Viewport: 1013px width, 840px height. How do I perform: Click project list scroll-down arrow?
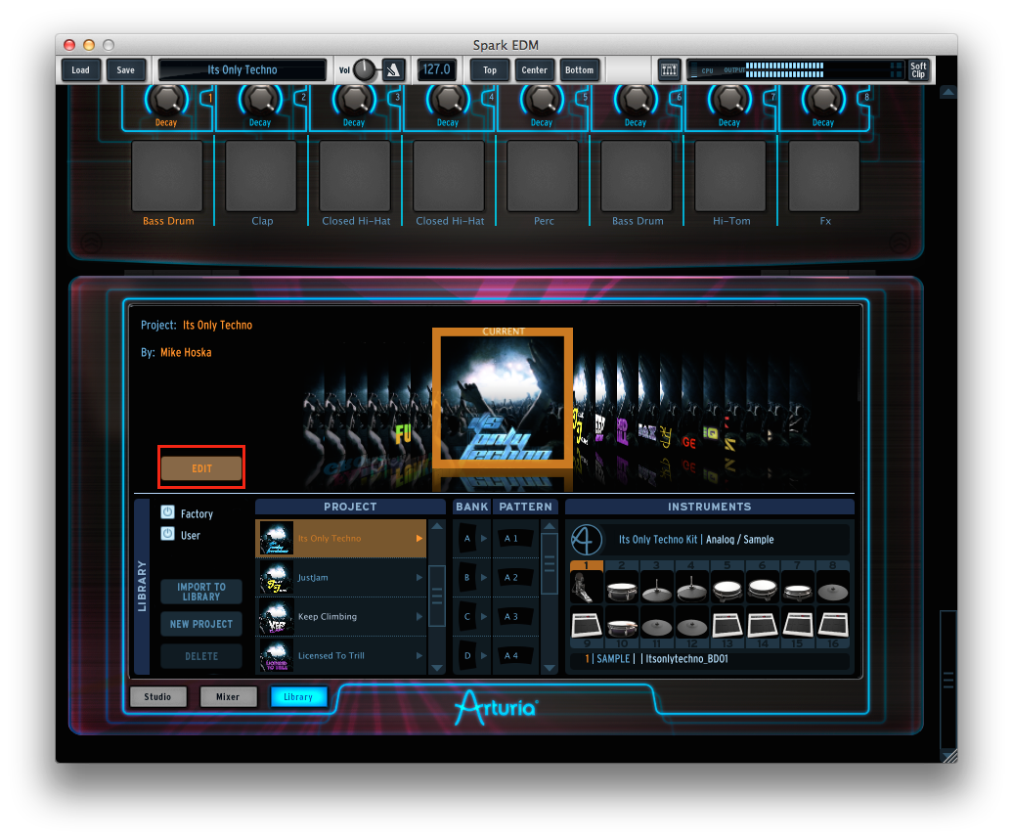pyautogui.click(x=437, y=668)
